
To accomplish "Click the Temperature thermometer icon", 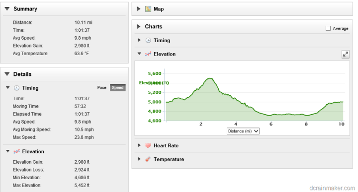I will tap(148, 159).
